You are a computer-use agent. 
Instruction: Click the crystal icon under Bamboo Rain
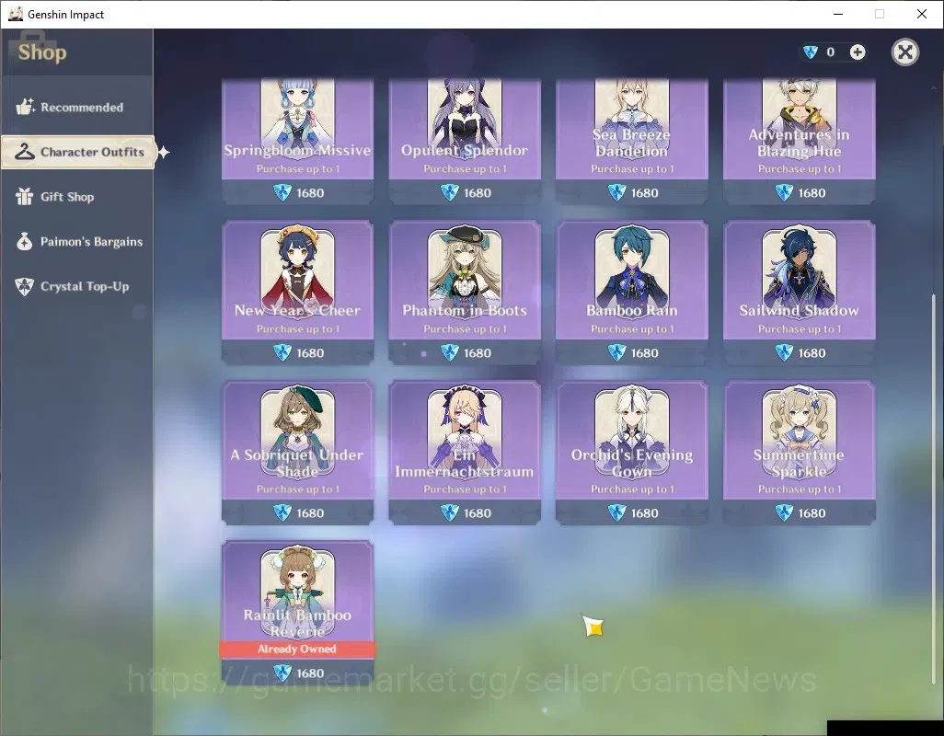point(617,352)
